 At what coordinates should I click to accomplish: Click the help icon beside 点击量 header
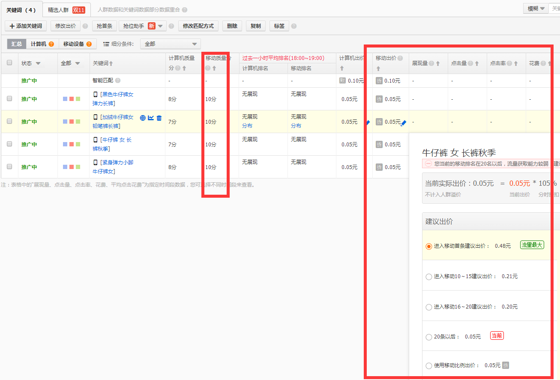point(470,63)
